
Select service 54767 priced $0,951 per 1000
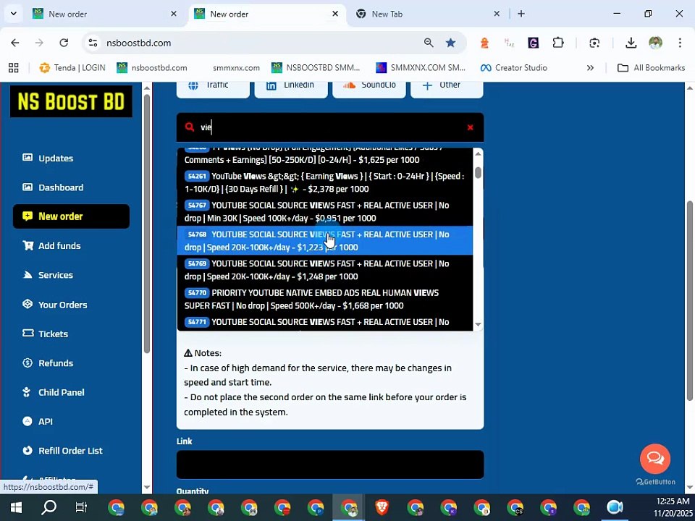325,212
